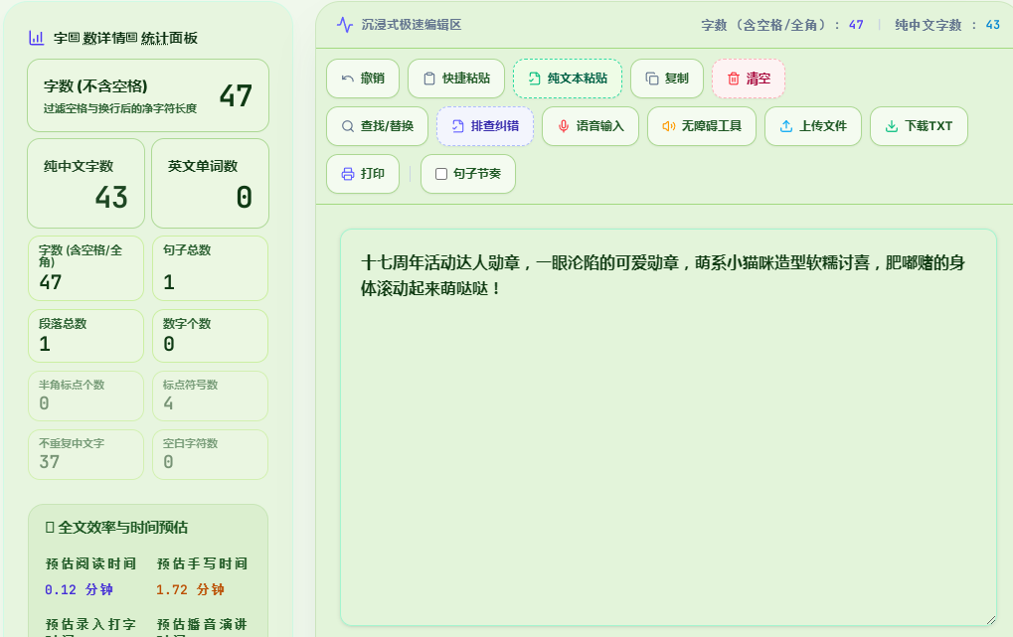Click the magnifier find/replace icon
Image resolution: width=1013 pixels, height=637 pixels.
[x=348, y=126]
